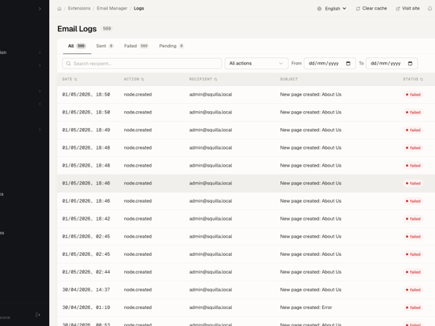Select the 01/05/2026, 18:49 row date
The height and width of the screenshot is (326, 435).
click(86, 130)
